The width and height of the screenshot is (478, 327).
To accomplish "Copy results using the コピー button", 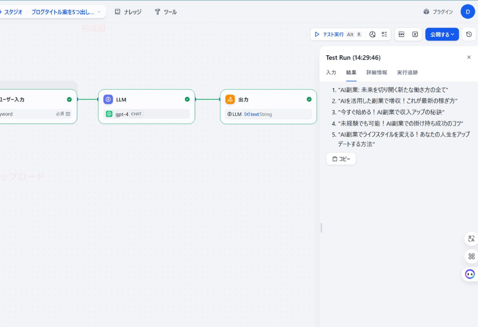I will 341,158.
